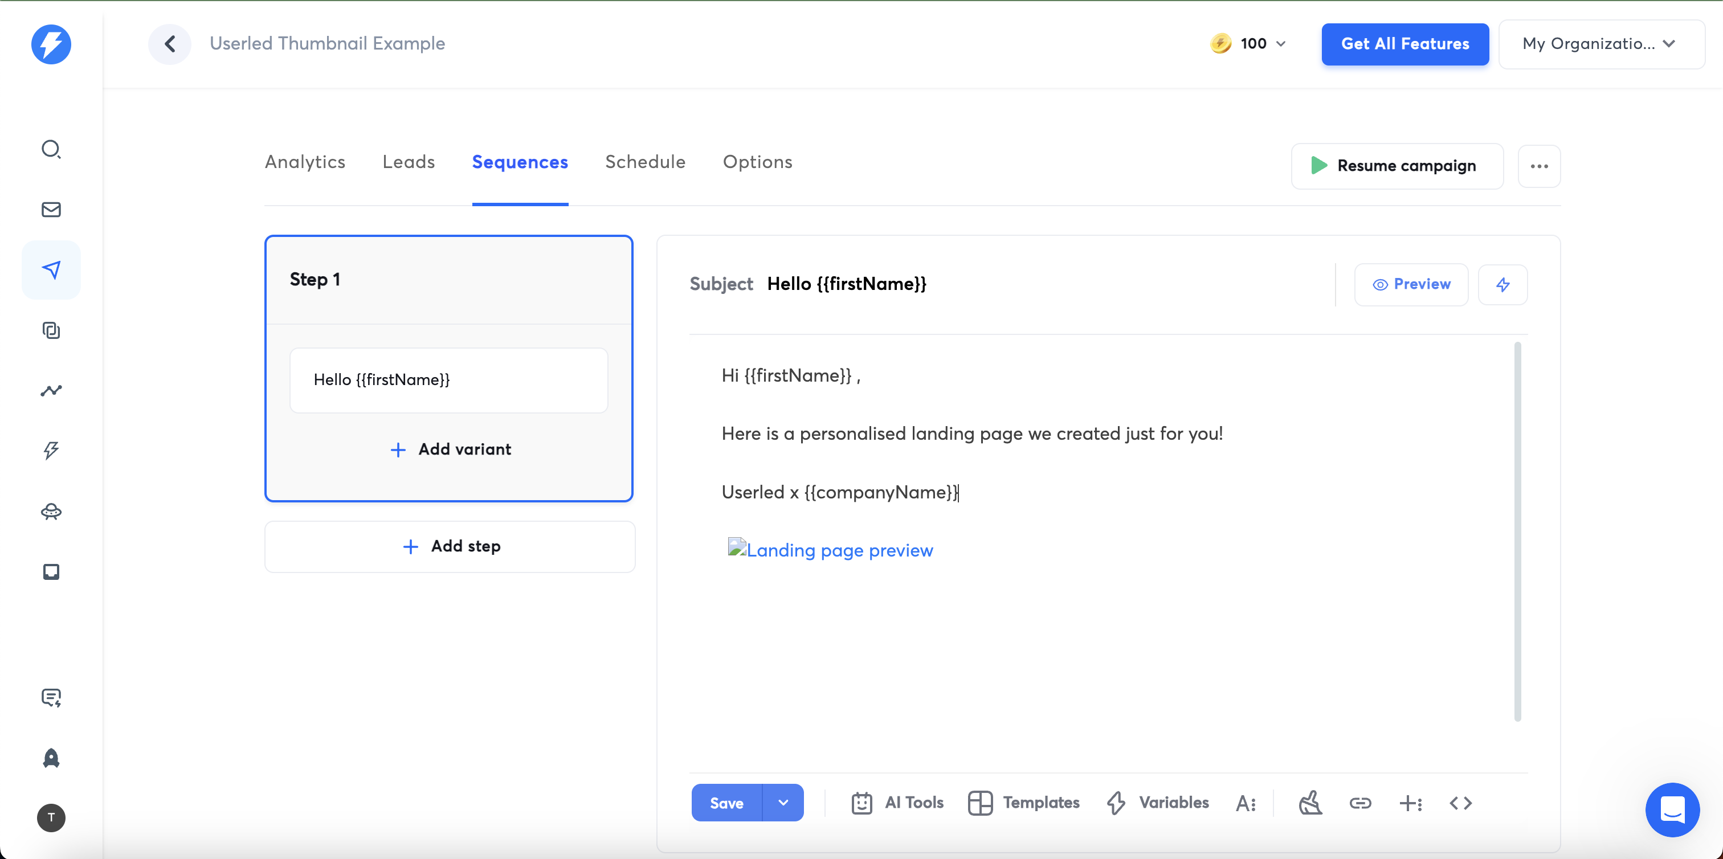Click the search icon in the sidebar
This screenshot has height=859, width=1723.
pos(51,149)
